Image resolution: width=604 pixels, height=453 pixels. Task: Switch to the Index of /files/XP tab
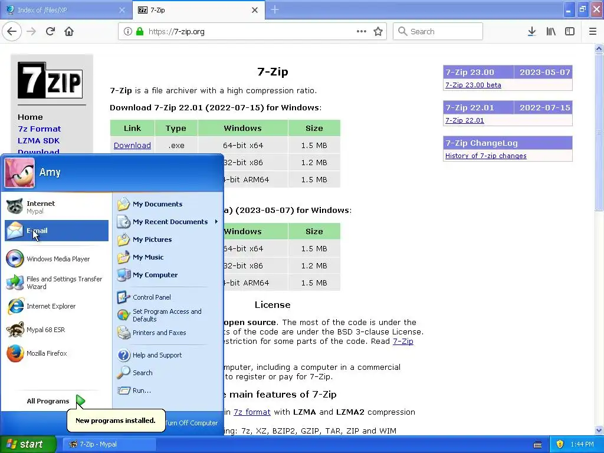[65, 10]
